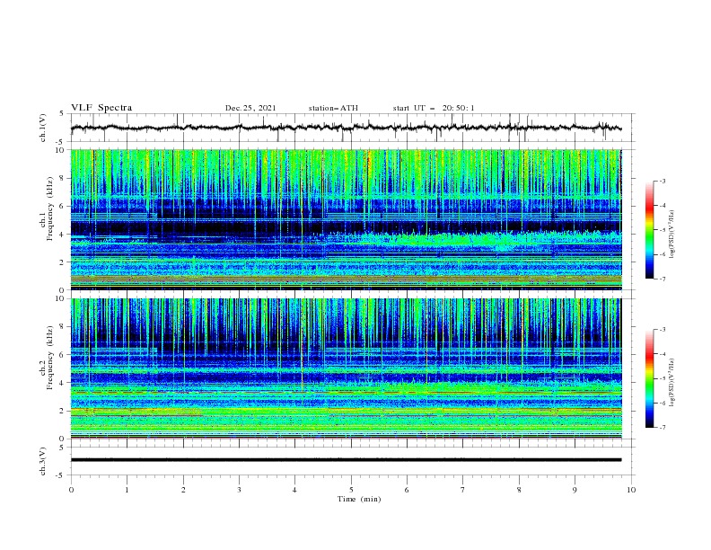The width and height of the screenshot is (711, 550).
Task: Click the '-5' tick on ch.2 color bar
Action: [x=663, y=378]
